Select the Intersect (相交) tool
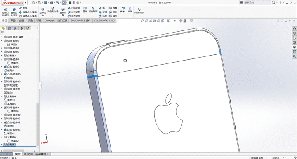The width and height of the screenshot is (297, 159). tap(113, 12)
